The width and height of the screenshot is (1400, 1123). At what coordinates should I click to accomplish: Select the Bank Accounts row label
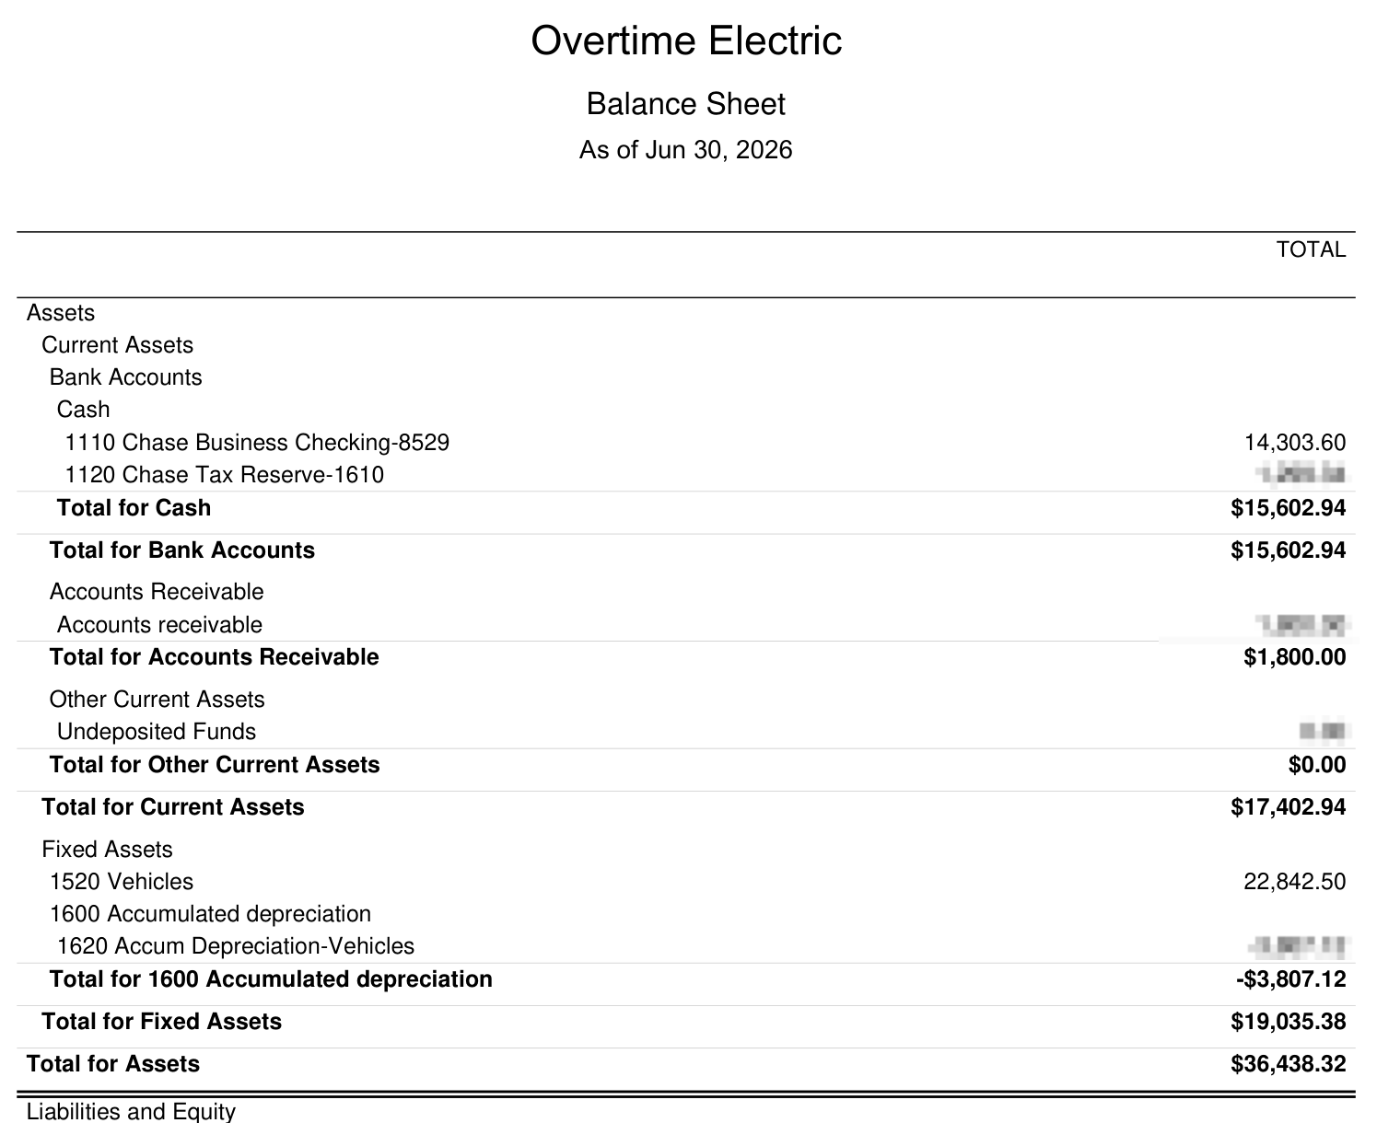[125, 377]
